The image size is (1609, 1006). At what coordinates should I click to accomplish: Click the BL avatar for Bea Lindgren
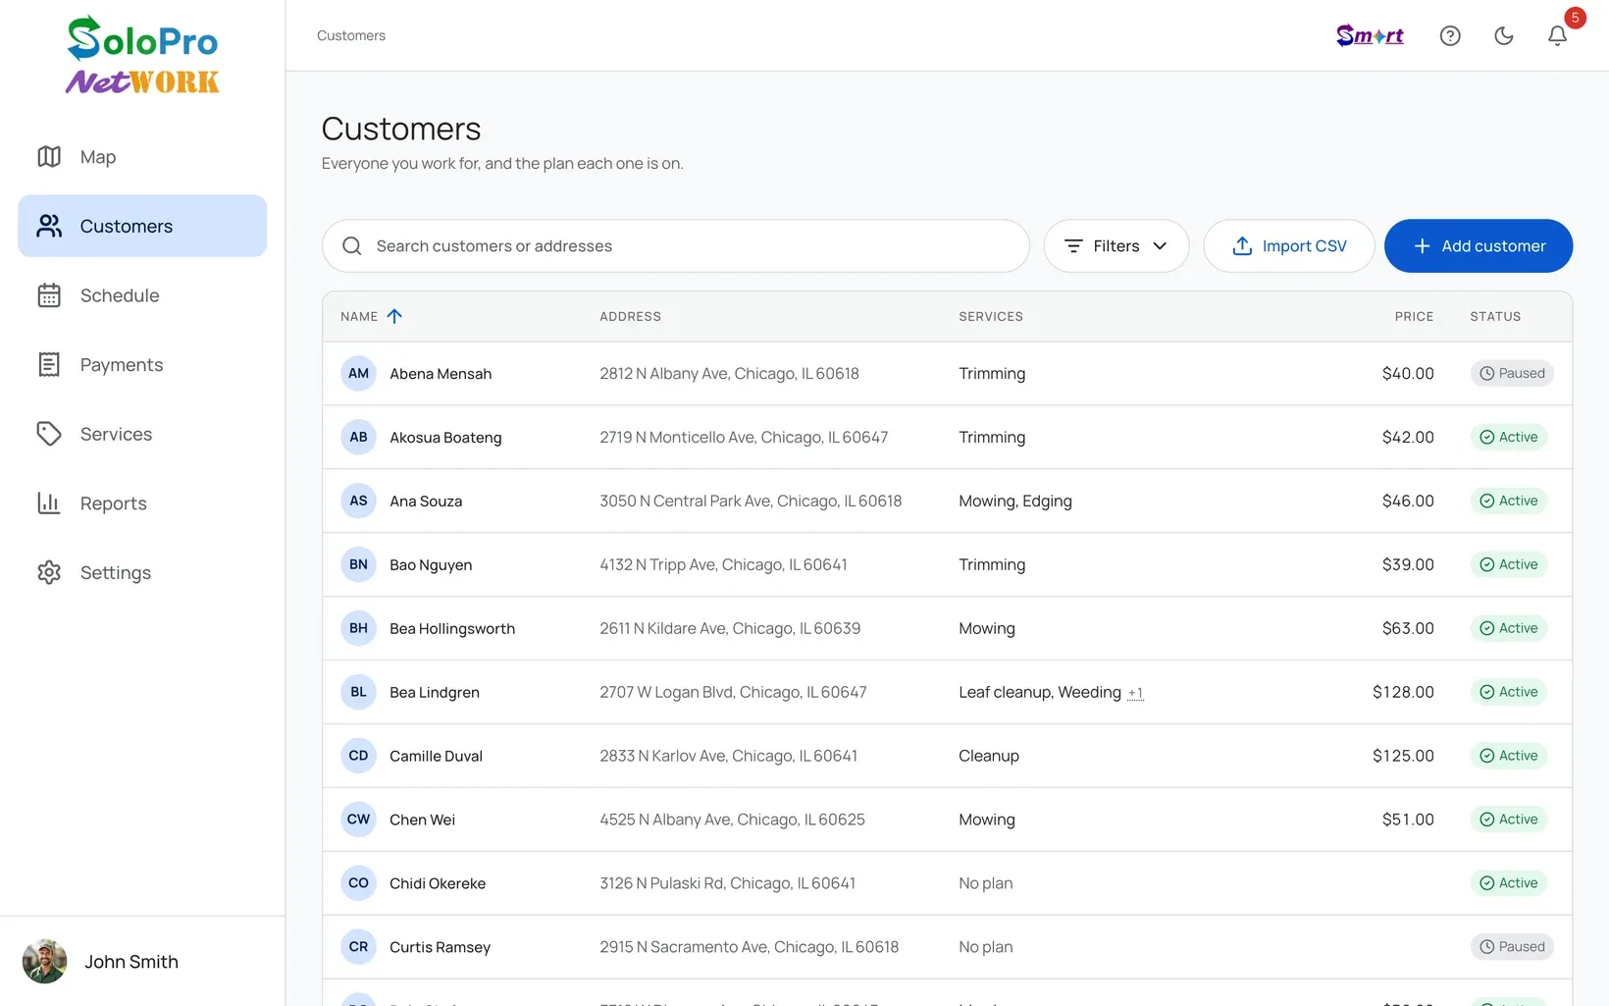pos(358,692)
